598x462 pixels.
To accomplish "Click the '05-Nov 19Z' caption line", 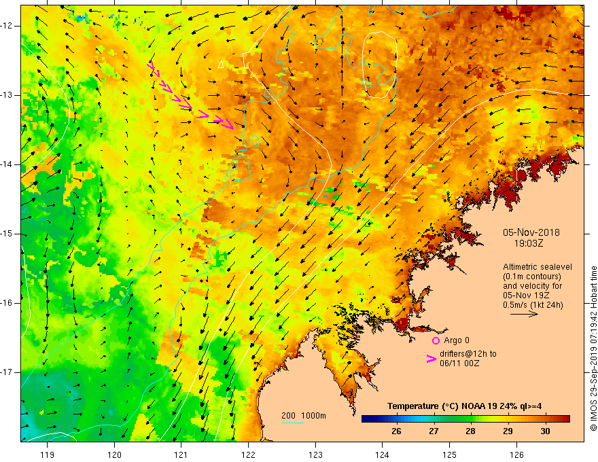I will click(527, 296).
